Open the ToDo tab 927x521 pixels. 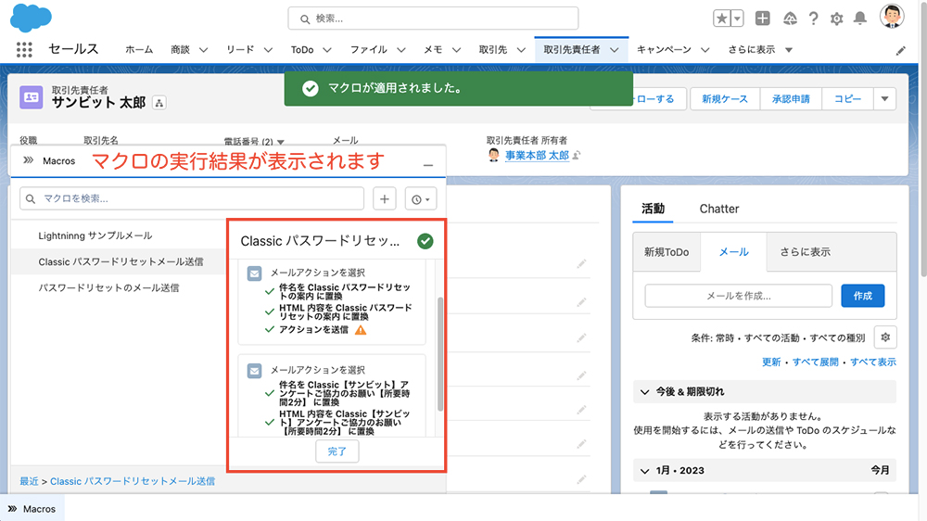302,50
